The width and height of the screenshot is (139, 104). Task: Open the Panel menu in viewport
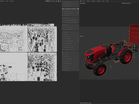tap(107, 1)
